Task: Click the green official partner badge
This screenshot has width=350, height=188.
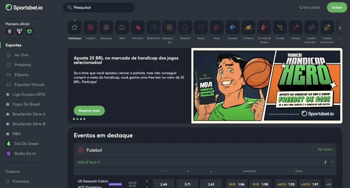Action: tap(29, 31)
